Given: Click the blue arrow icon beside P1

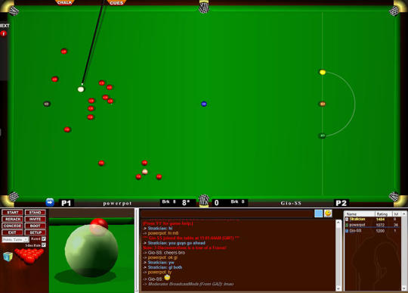Looking at the screenshot, I should [x=50, y=202].
